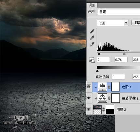140x132 pixels.
Task: Hide the 色彩平衡 2 layer
Action: click(89, 98)
